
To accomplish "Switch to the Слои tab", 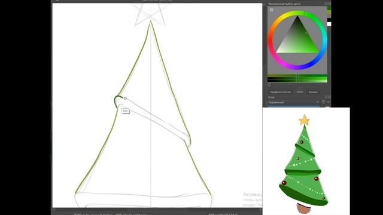I will pos(300,92).
